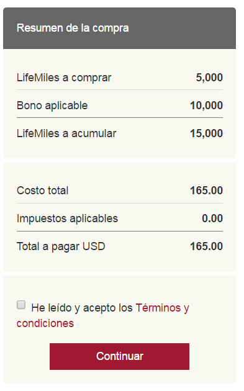Click the 'Total a pagar' words
The image size is (244, 391).
pyautogui.click(x=48, y=246)
